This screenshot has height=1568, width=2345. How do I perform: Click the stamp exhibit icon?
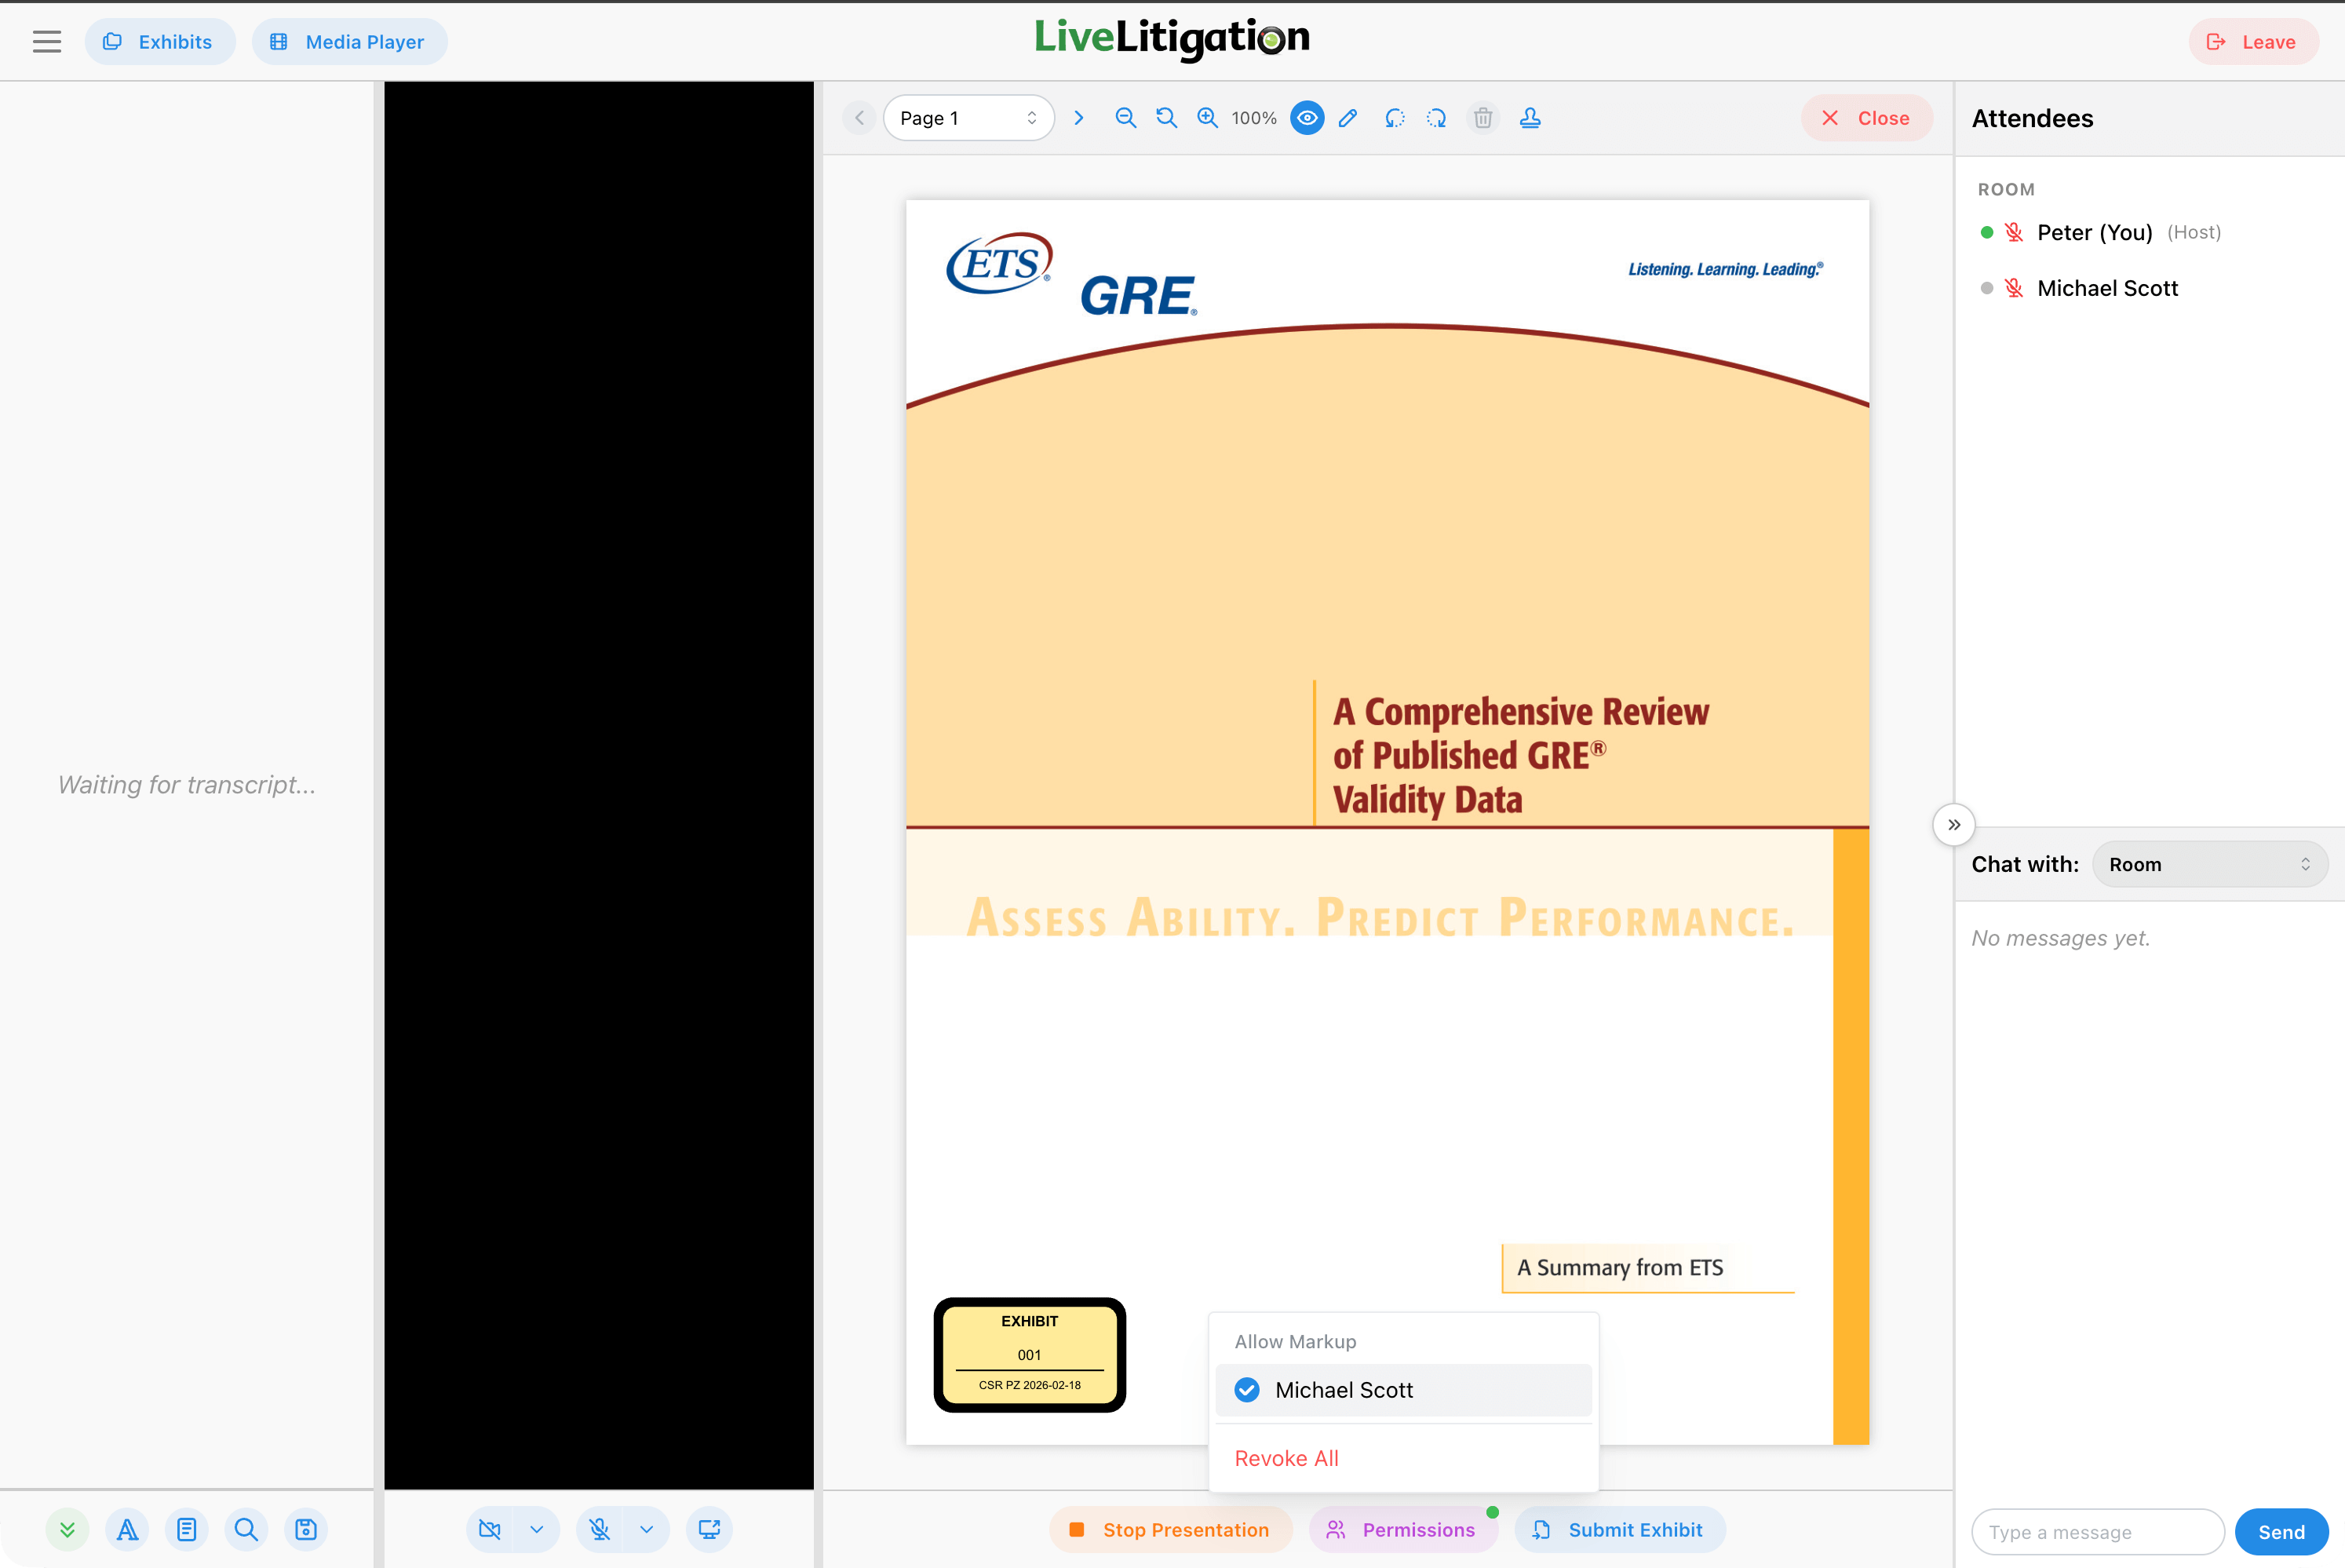1529,118
